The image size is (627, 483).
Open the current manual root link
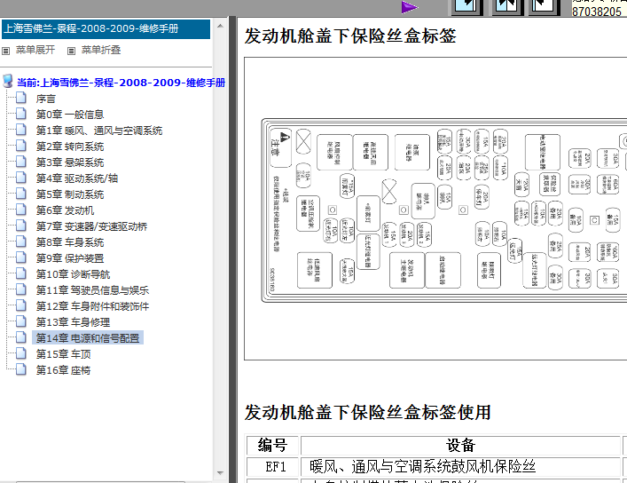coord(121,83)
